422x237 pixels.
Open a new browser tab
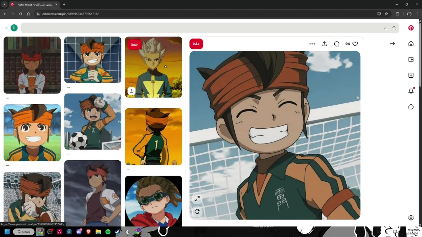[x=64, y=5]
